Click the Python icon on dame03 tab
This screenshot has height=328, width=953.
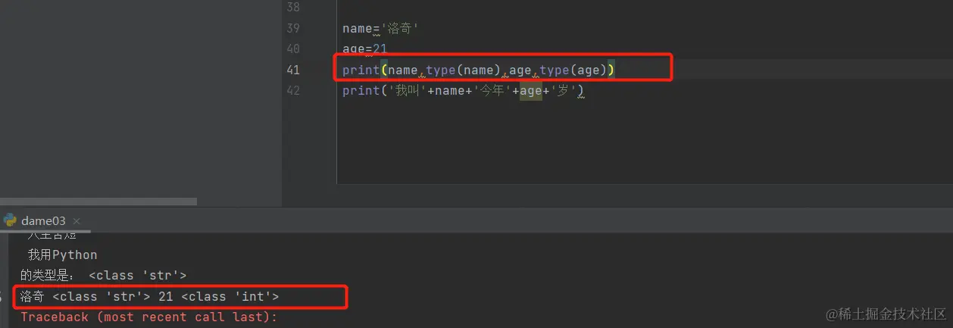[10, 220]
